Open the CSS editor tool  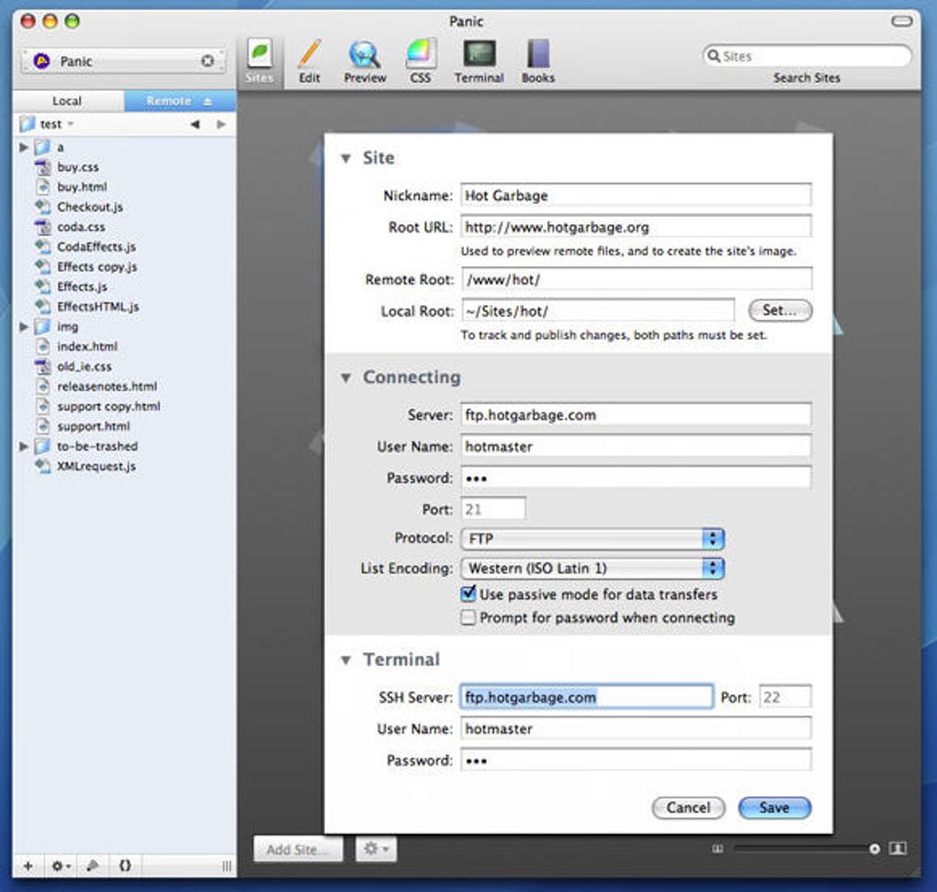point(420,62)
